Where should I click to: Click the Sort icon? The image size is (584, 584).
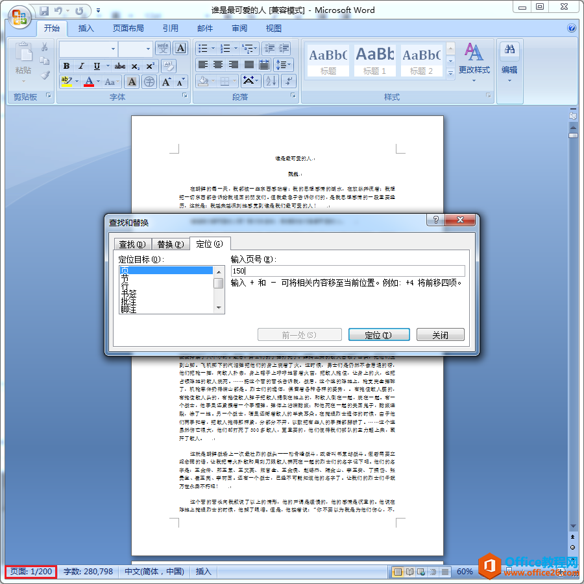pyautogui.click(x=271, y=81)
